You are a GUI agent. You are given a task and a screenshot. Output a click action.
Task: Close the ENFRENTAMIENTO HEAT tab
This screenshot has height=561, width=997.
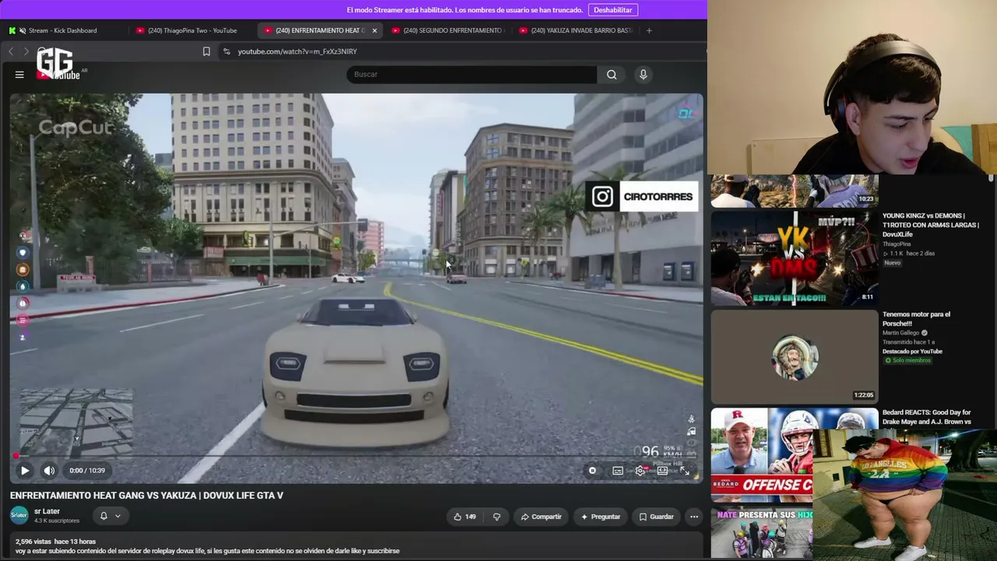375,30
